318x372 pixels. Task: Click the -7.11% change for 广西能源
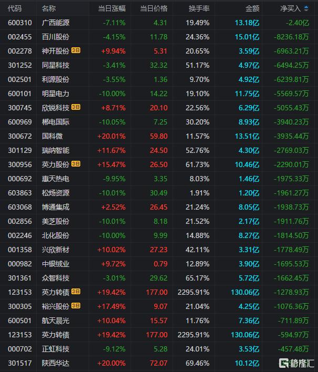click(x=114, y=23)
